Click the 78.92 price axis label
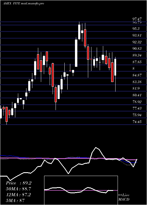Image resolution: width=147 pixels, height=205 pixels. pos(137,102)
